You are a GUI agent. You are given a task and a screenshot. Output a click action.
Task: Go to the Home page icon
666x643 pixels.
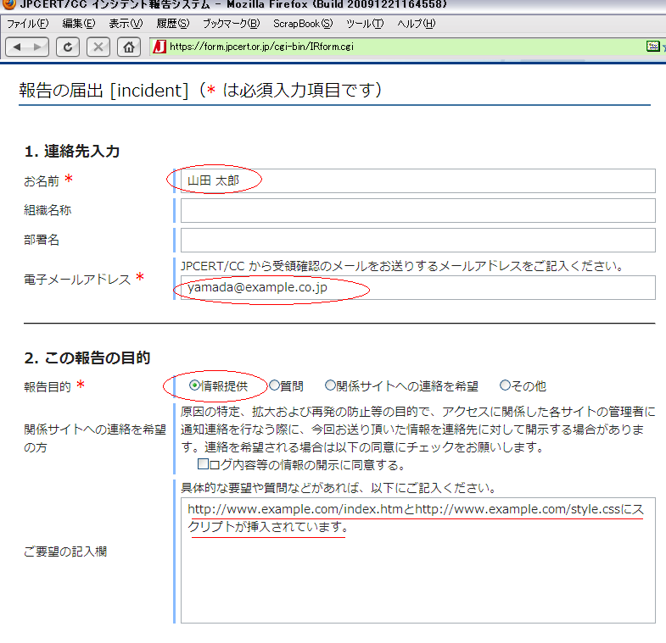129,47
